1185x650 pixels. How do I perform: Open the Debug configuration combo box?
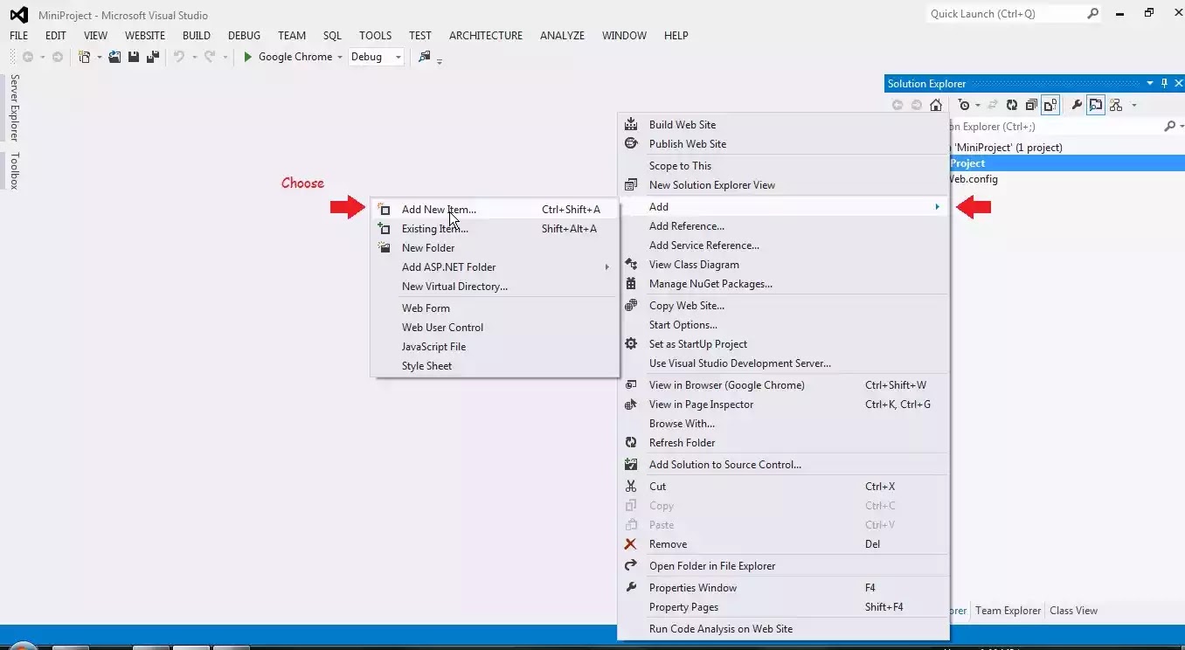376,57
